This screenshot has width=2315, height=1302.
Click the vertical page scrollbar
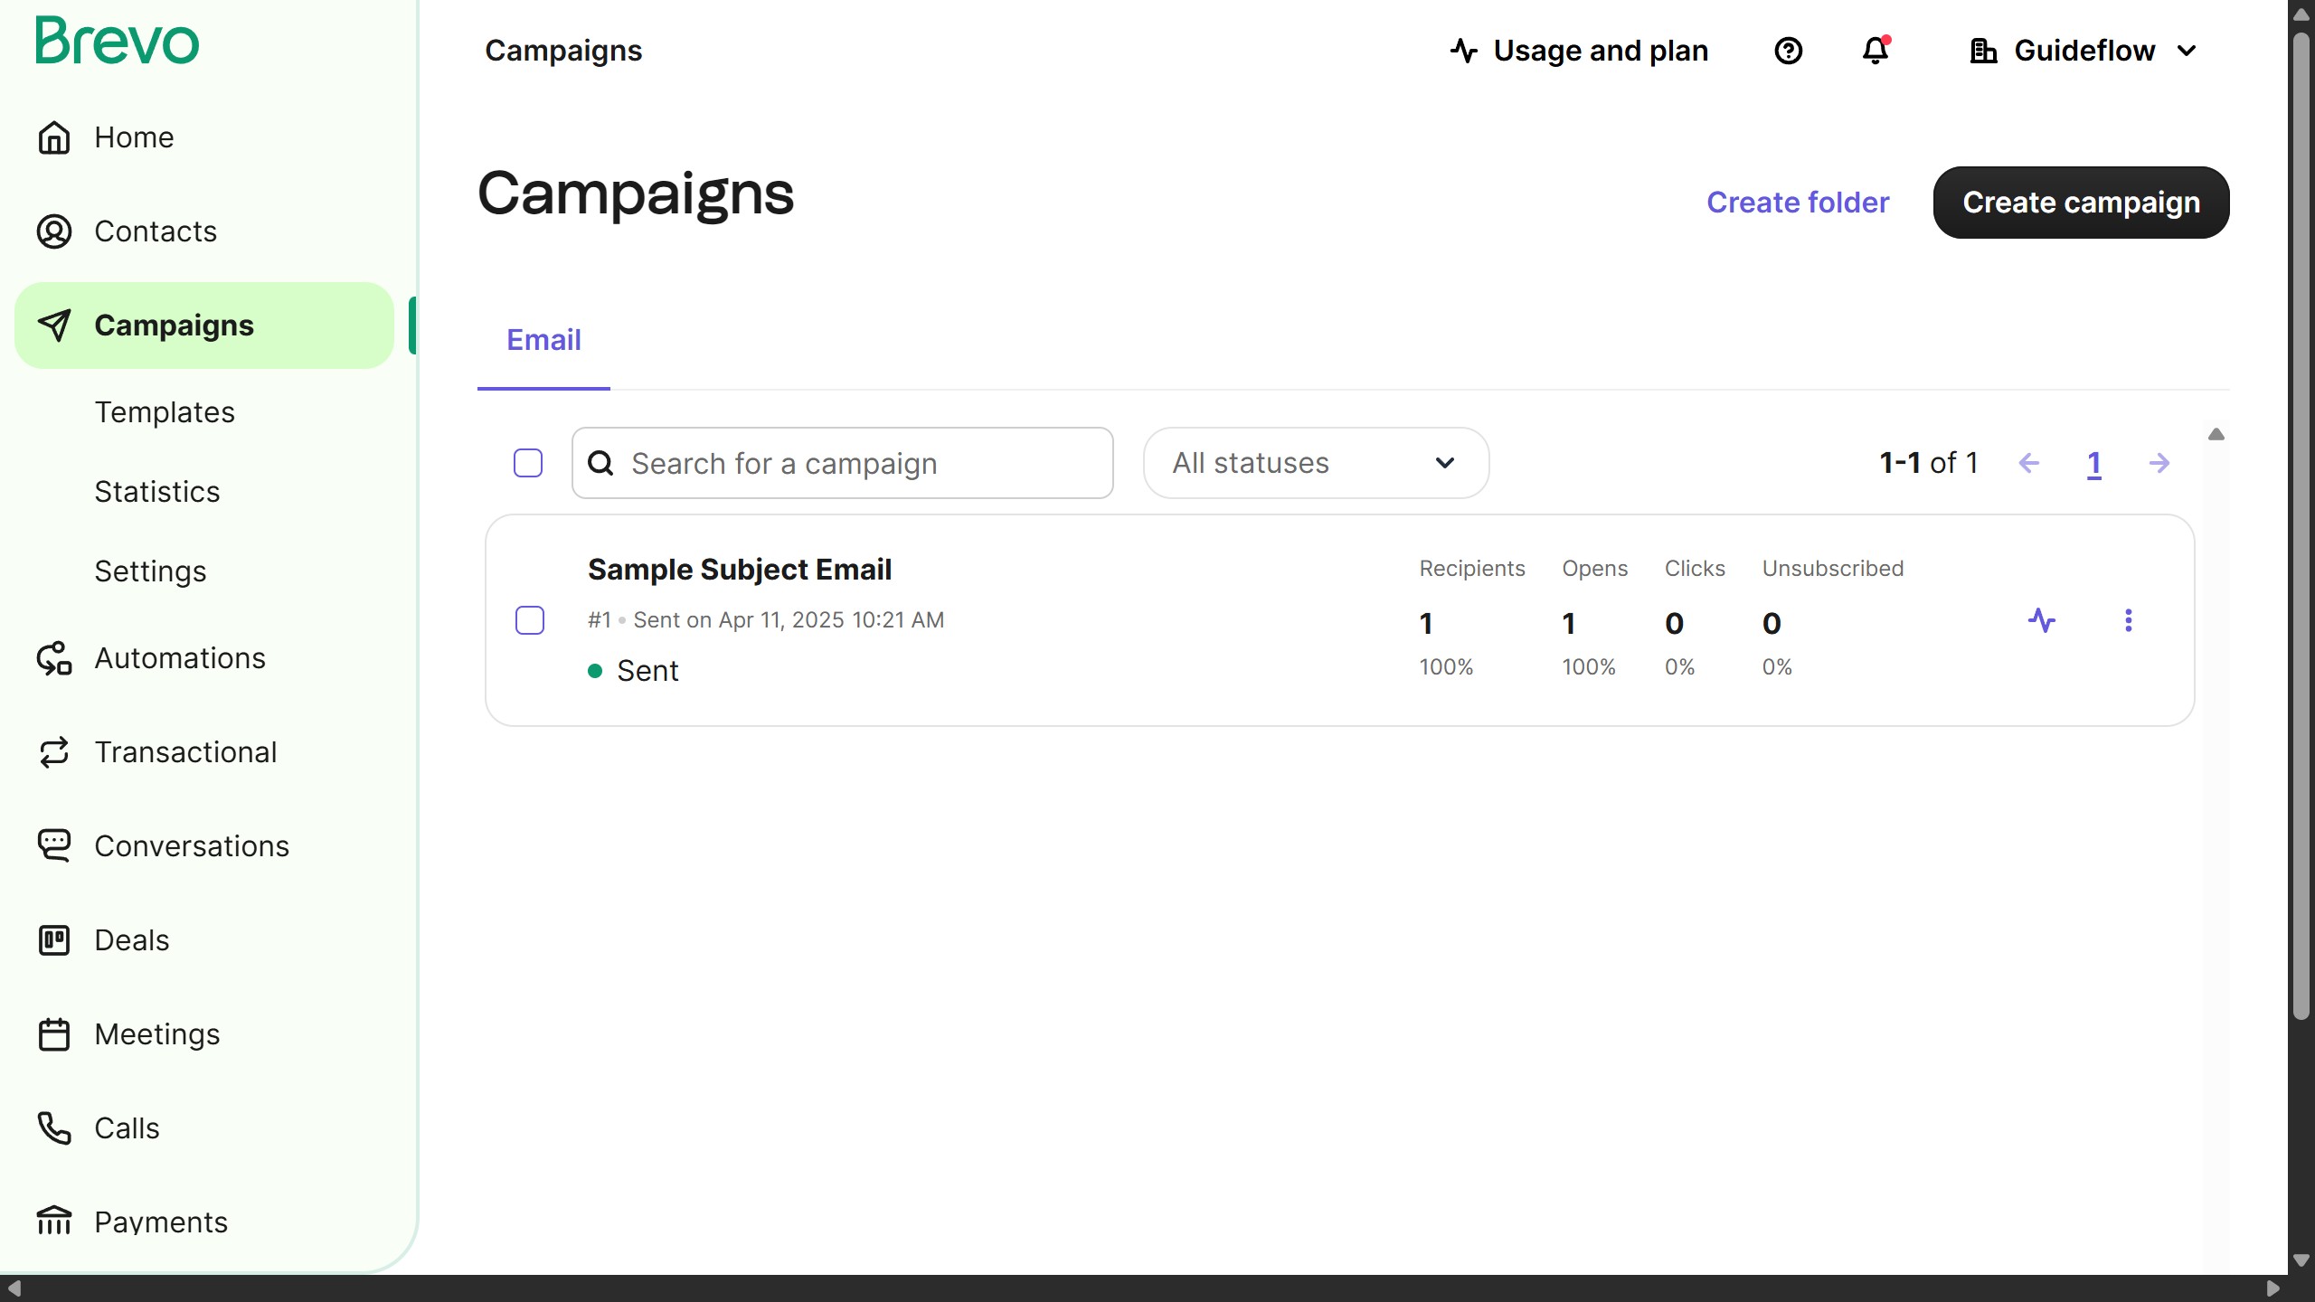click(x=2301, y=524)
